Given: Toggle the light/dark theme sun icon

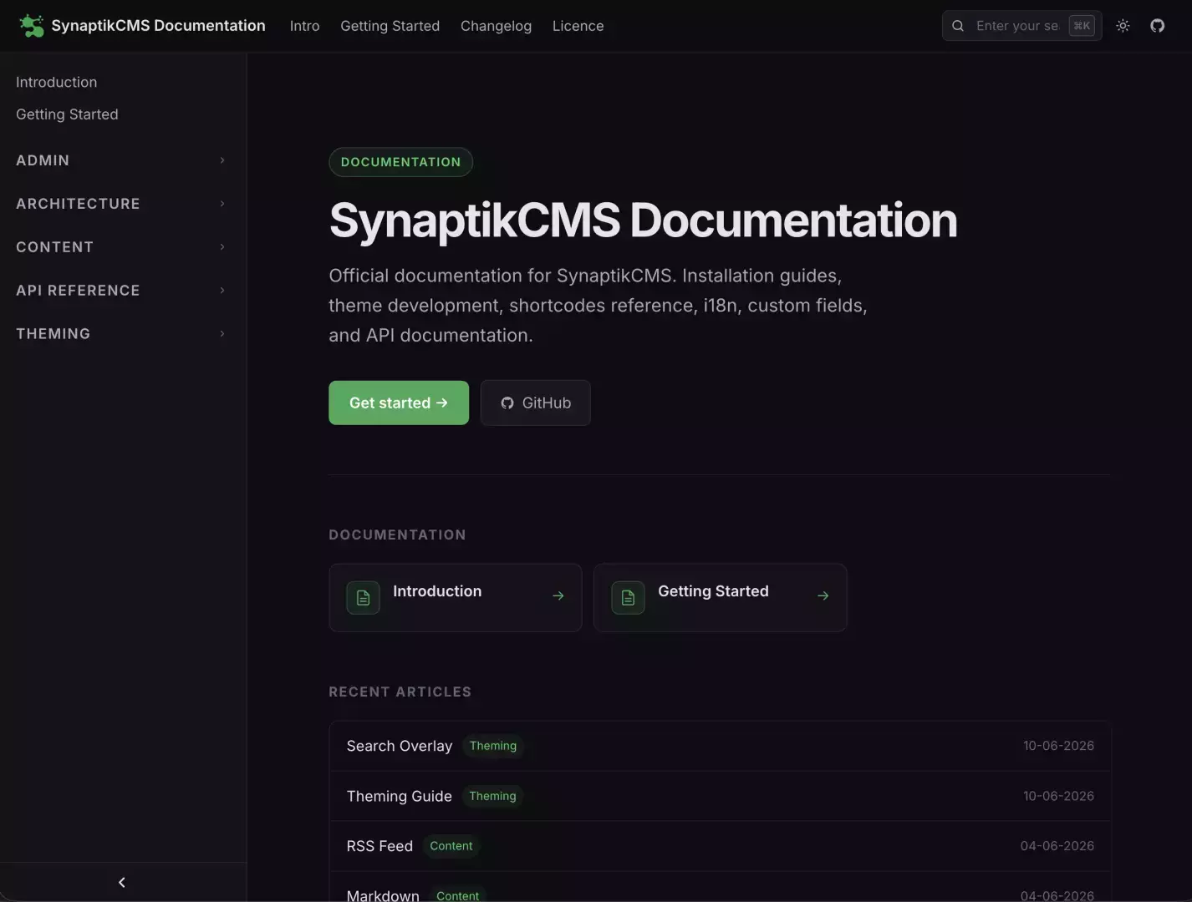Looking at the screenshot, I should (1123, 26).
